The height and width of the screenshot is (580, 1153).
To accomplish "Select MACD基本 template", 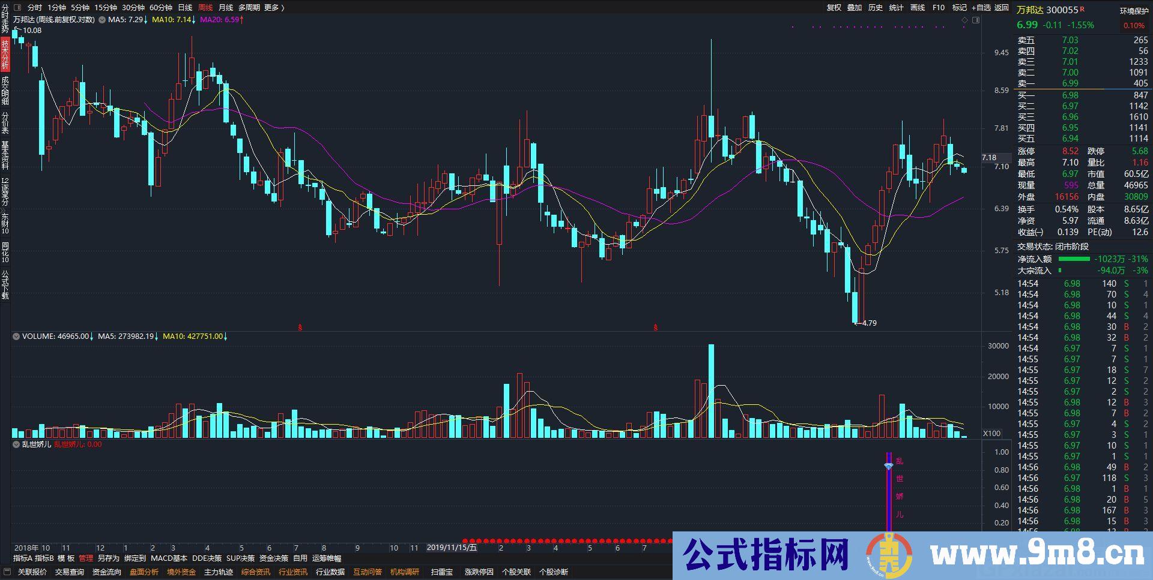I will coord(169,558).
